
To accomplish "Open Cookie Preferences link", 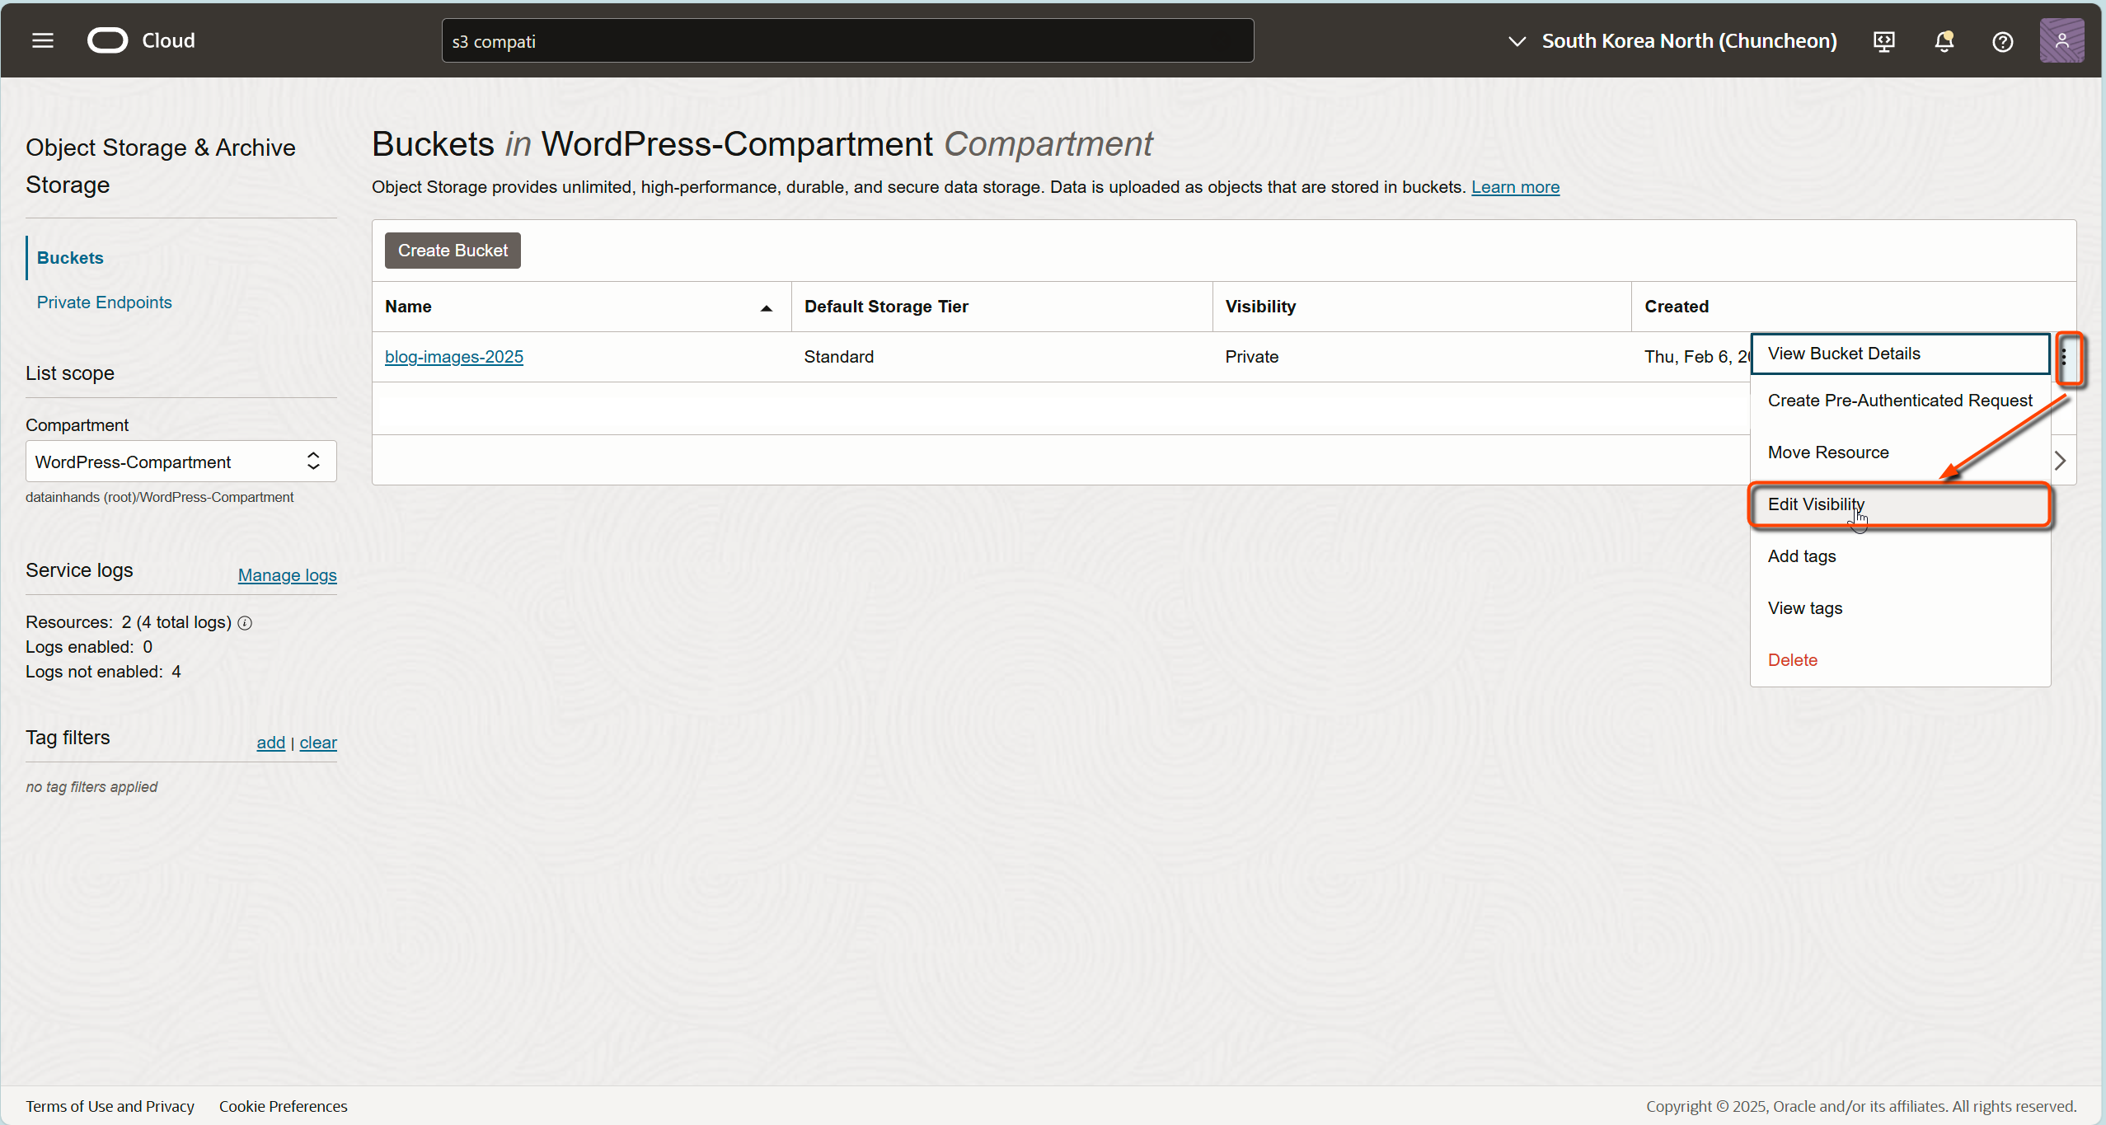I will point(283,1106).
